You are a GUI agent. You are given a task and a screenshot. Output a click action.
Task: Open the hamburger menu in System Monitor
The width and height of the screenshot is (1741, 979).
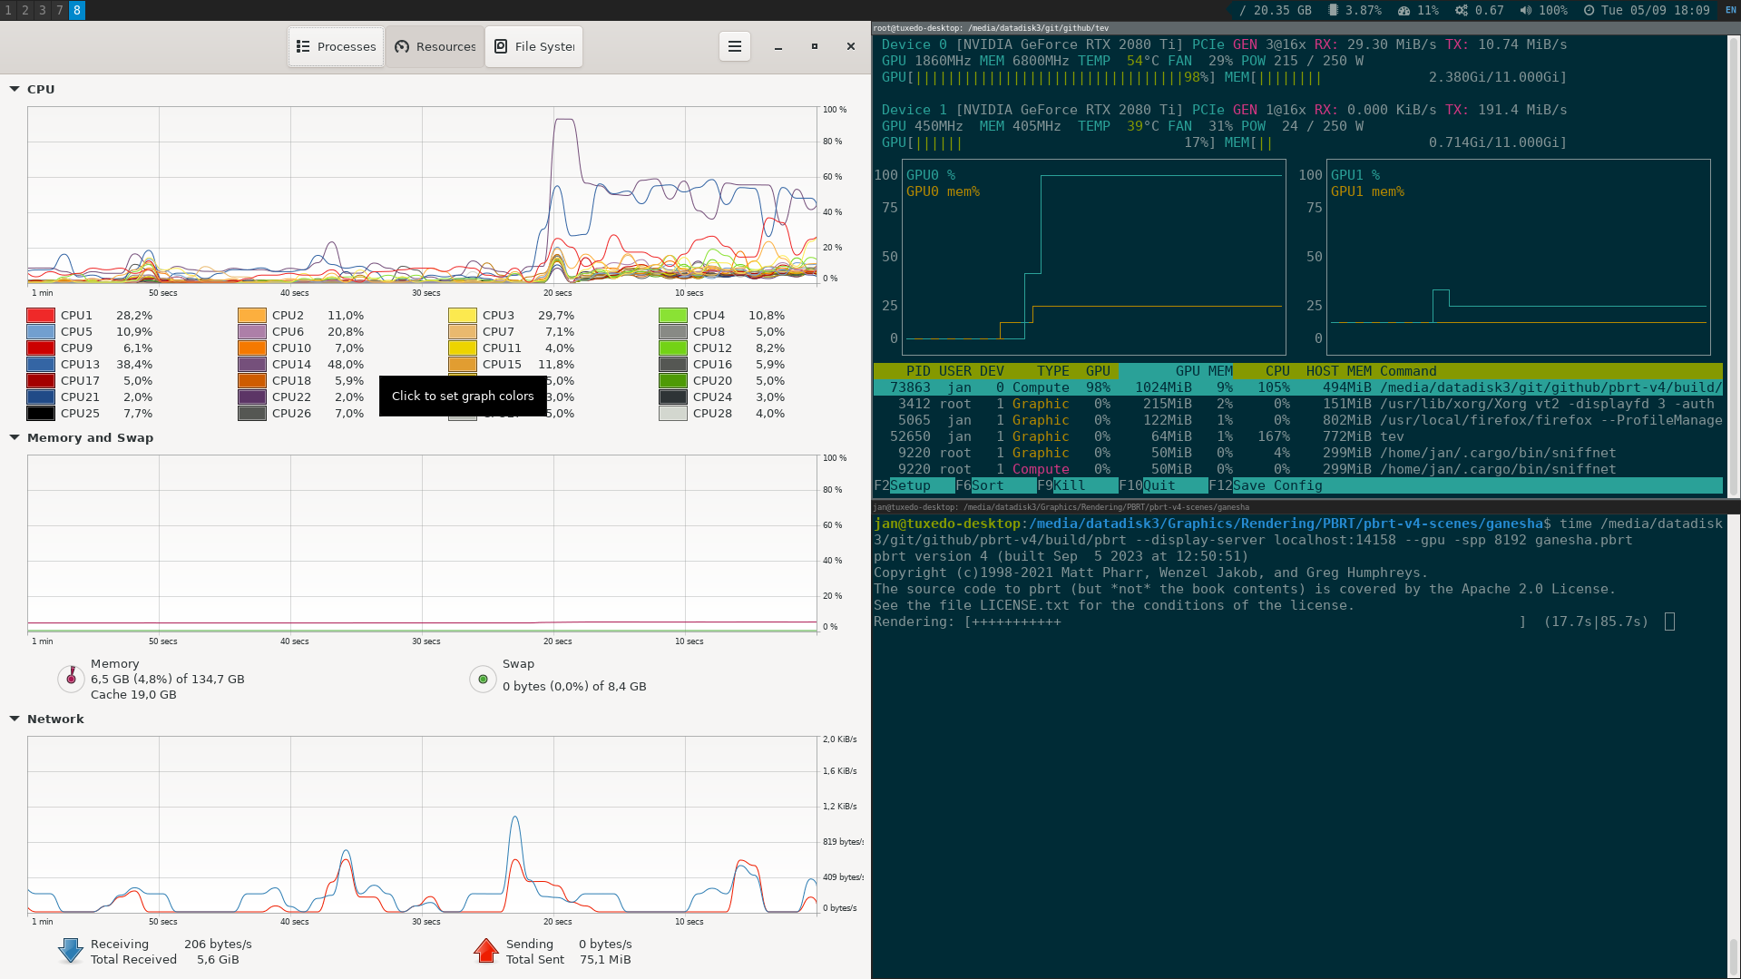click(x=734, y=46)
